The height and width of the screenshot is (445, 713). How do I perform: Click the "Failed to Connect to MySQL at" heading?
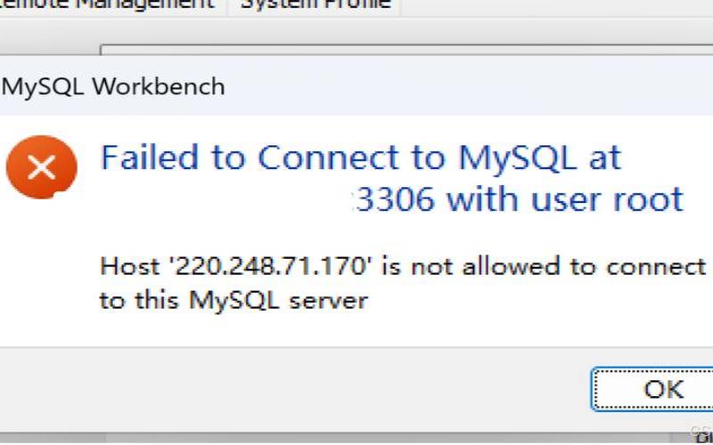[x=360, y=158]
